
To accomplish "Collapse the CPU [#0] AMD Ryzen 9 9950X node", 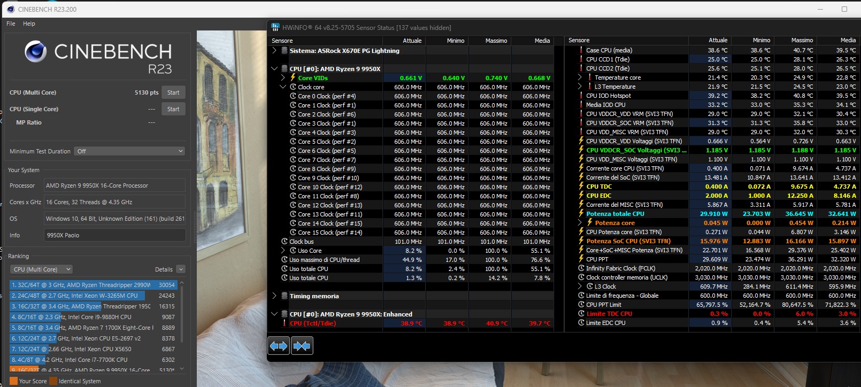I will [x=274, y=69].
